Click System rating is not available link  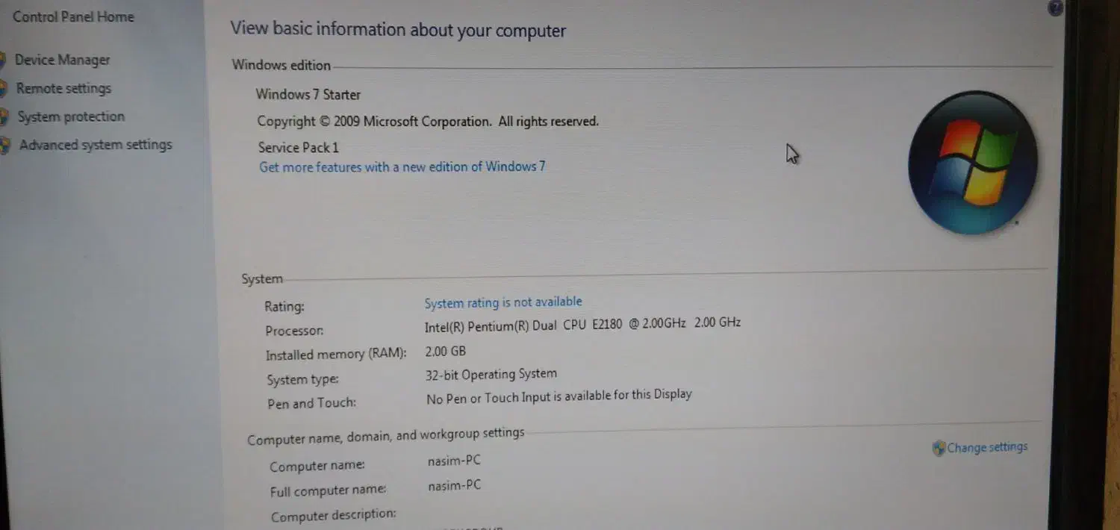[503, 302]
